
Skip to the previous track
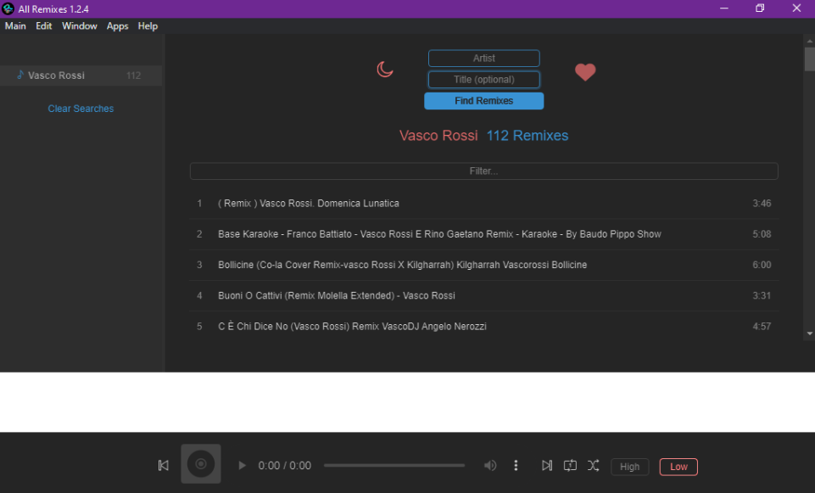[x=163, y=466]
